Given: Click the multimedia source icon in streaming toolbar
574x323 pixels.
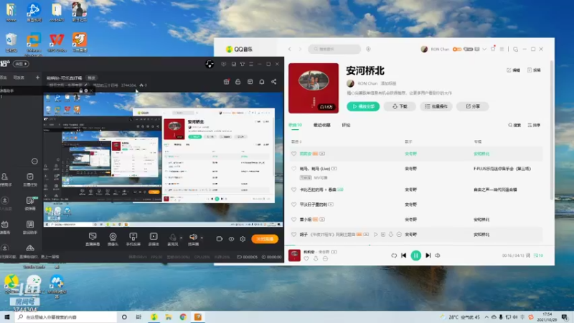Looking at the screenshot, I should (x=154, y=239).
